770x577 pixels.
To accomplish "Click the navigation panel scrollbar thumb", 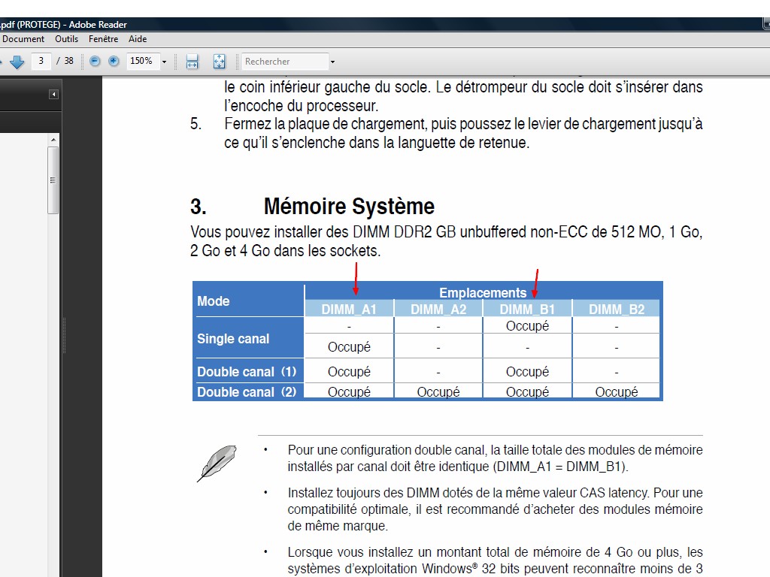I will point(53,180).
